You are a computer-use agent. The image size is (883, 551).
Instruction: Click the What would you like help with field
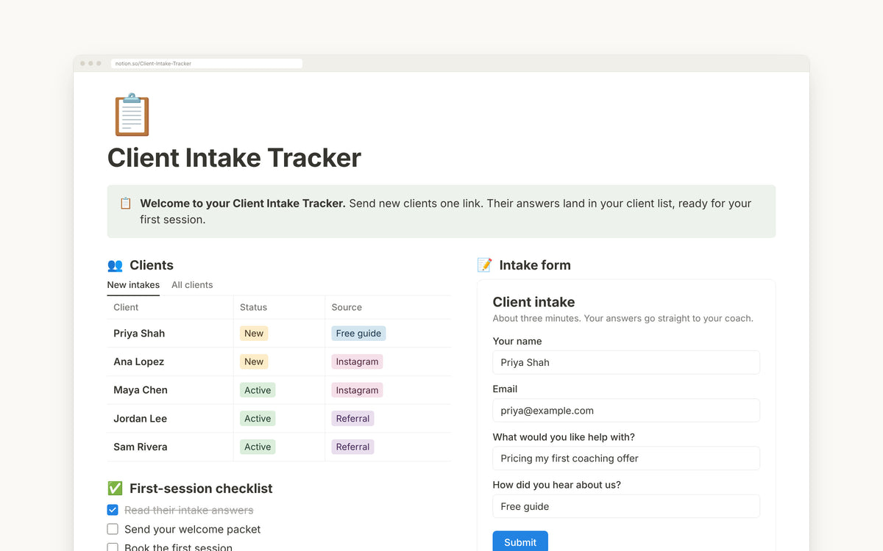tap(626, 458)
